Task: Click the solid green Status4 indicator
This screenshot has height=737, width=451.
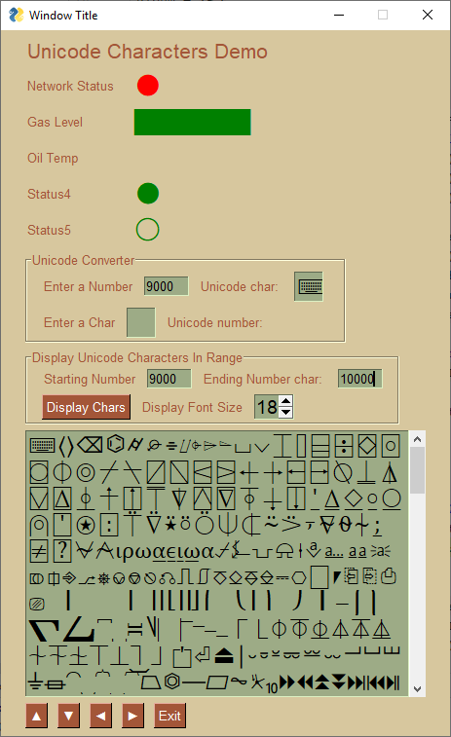Action: (148, 194)
